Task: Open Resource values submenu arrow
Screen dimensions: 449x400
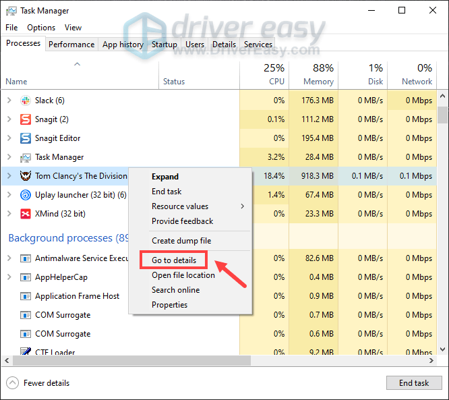Action: (243, 206)
